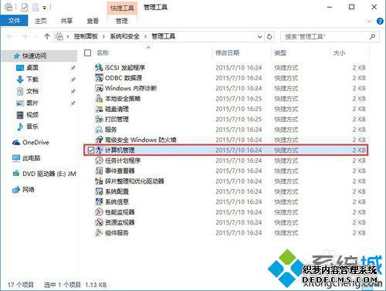386x291 pixels.
Task: Open the quick access toolbar dropdown arrow
Action: coord(44,8)
